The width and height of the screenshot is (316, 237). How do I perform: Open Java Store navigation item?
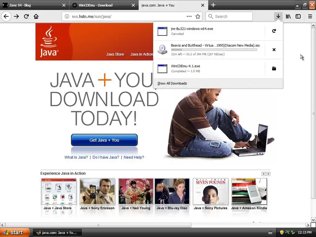tap(115, 54)
